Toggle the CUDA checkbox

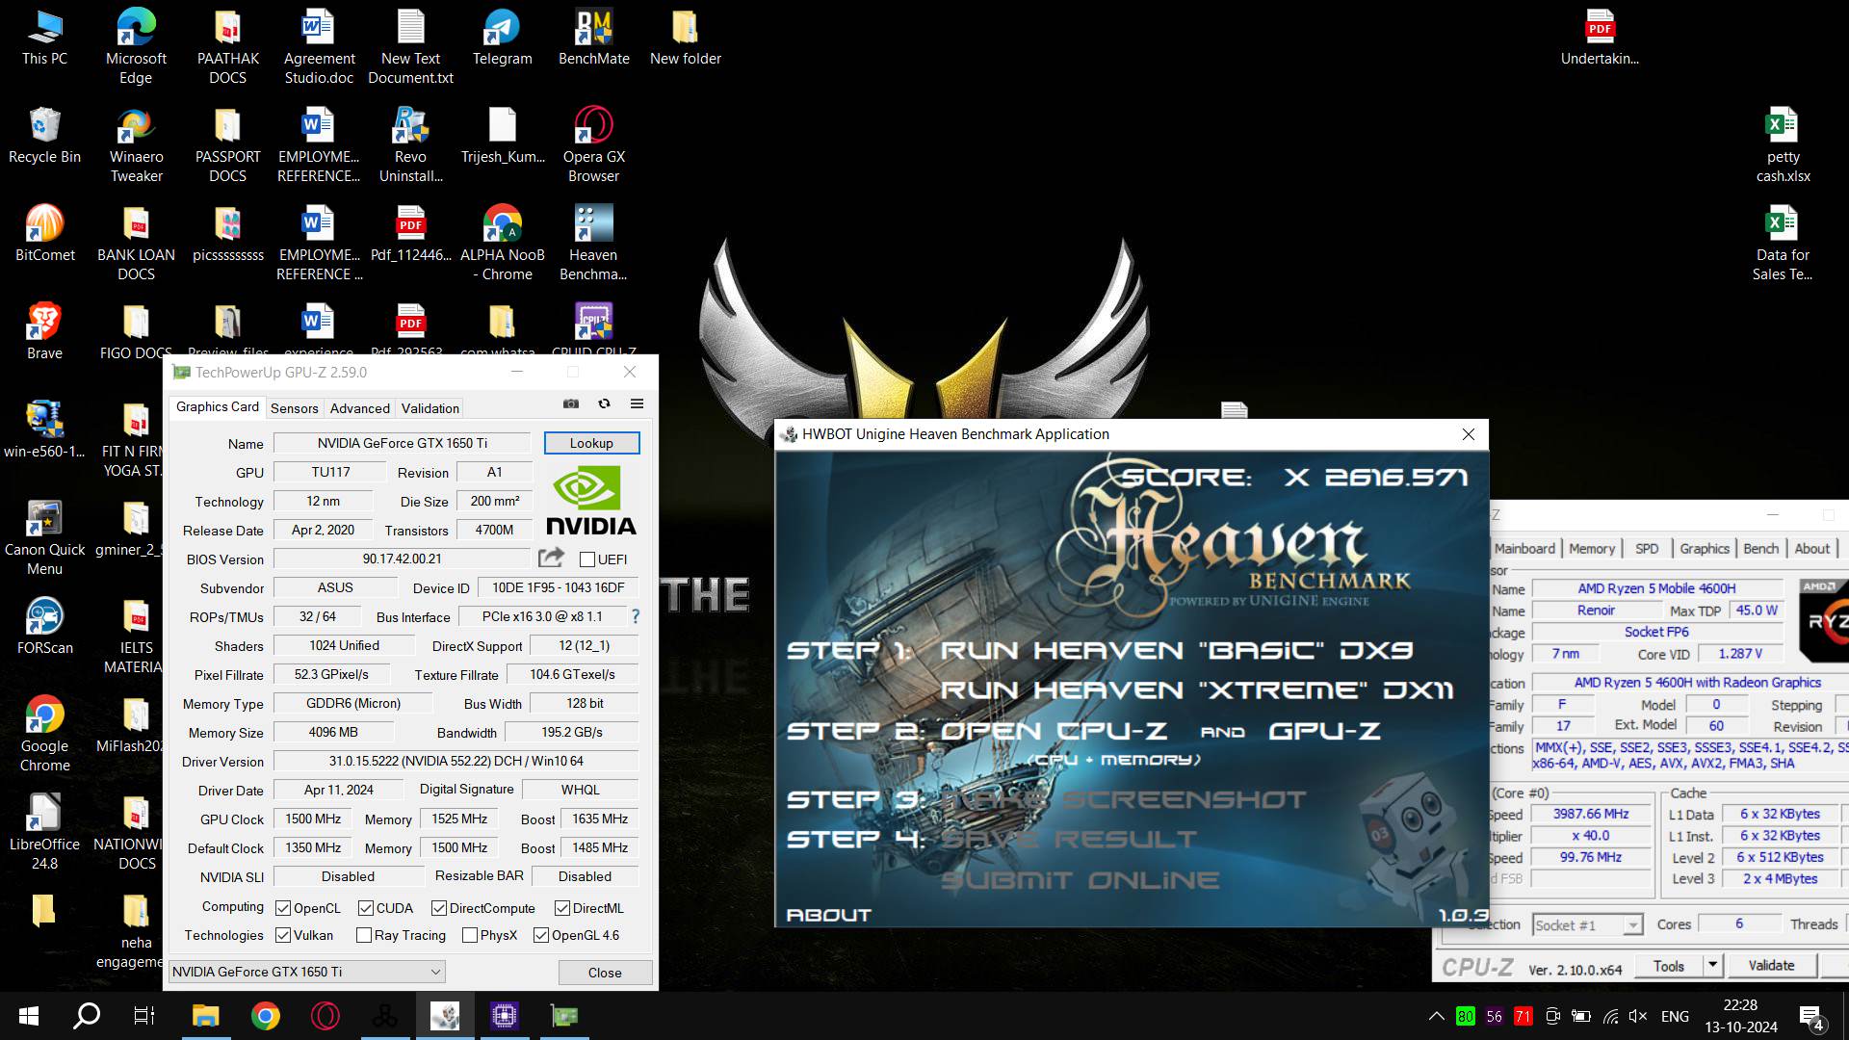coord(366,908)
